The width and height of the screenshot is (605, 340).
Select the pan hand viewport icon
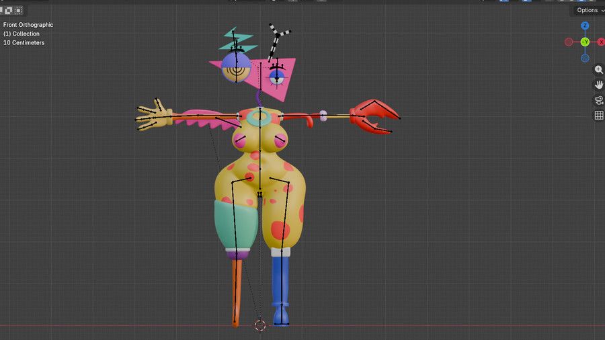[x=598, y=85]
